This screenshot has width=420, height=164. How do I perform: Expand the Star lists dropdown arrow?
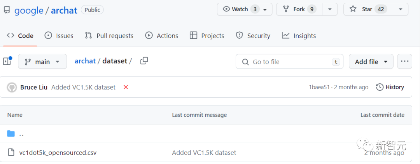[401, 9]
